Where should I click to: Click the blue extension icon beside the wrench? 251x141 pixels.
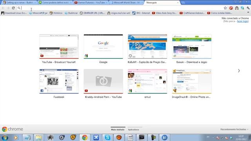pos(242,8)
